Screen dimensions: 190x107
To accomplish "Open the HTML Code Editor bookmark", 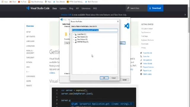I will tap(75, 2).
